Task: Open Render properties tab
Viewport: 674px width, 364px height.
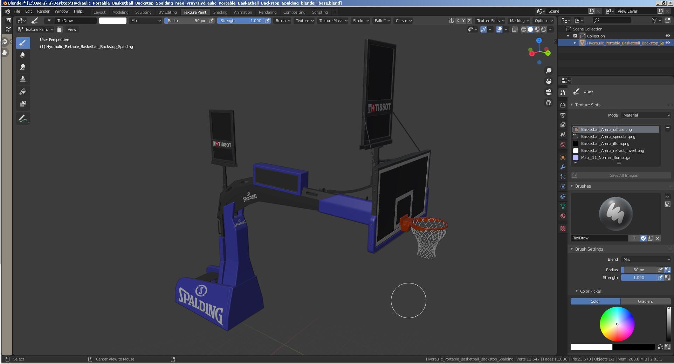Action: click(x=563, y=105)
